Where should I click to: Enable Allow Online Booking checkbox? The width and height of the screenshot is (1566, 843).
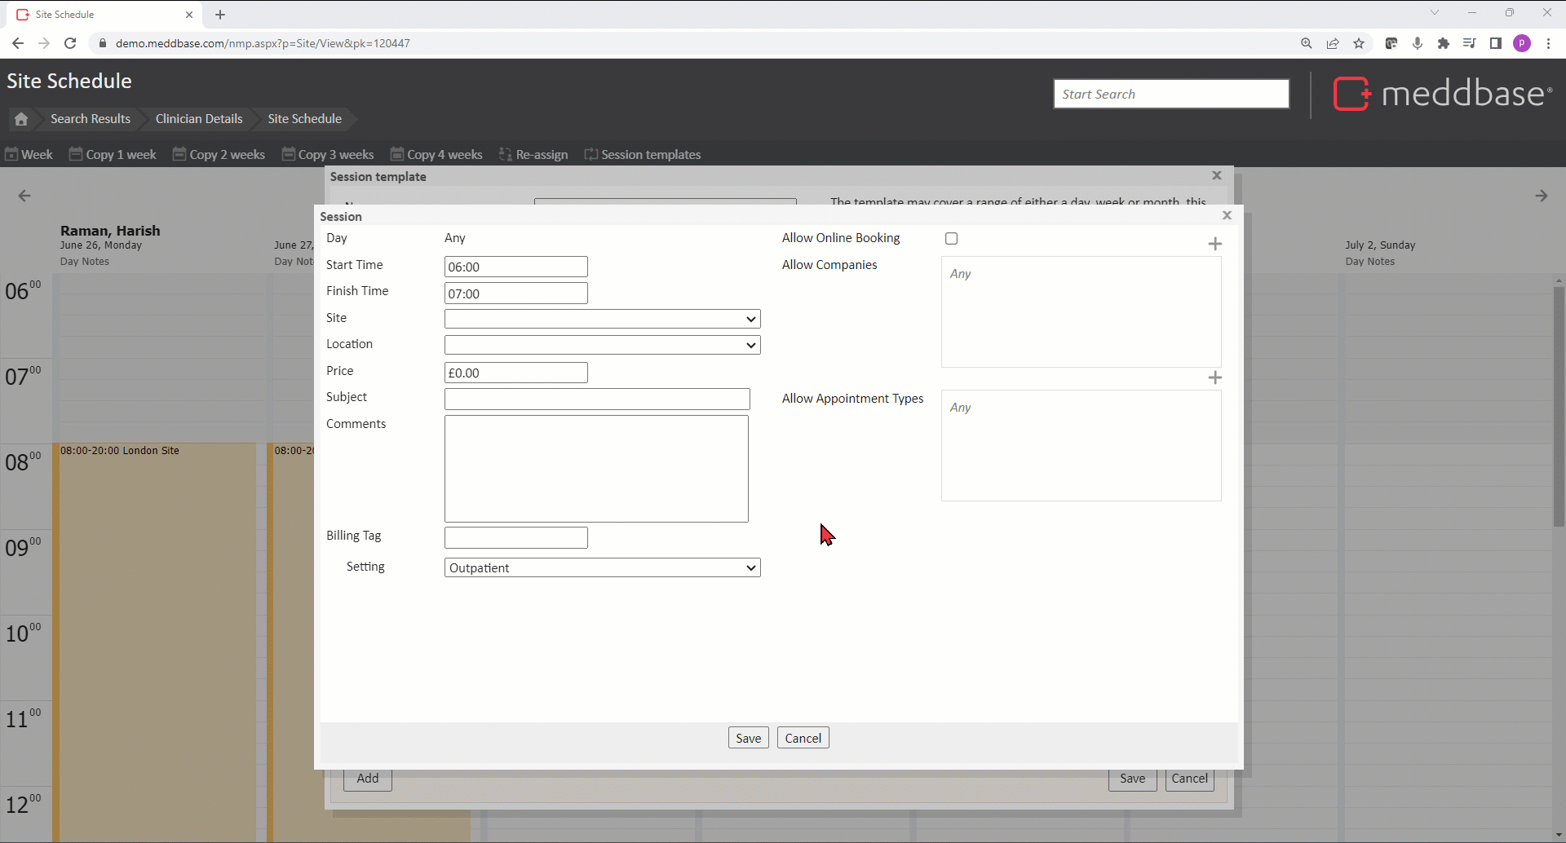[x=951, y=239]
